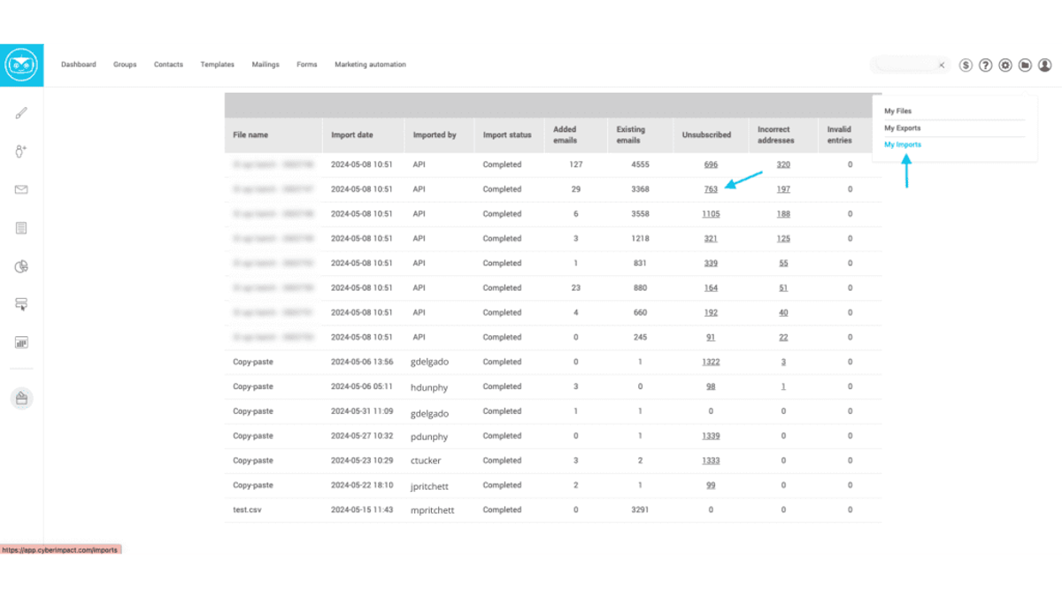This screenshot has height=597, width=1062.
Task: Click the 1339 unsubscribed link
Action: click(711, 436)
